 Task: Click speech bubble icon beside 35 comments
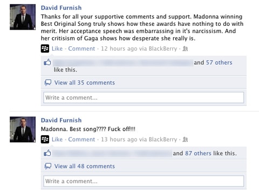click(x=48, y=82)
